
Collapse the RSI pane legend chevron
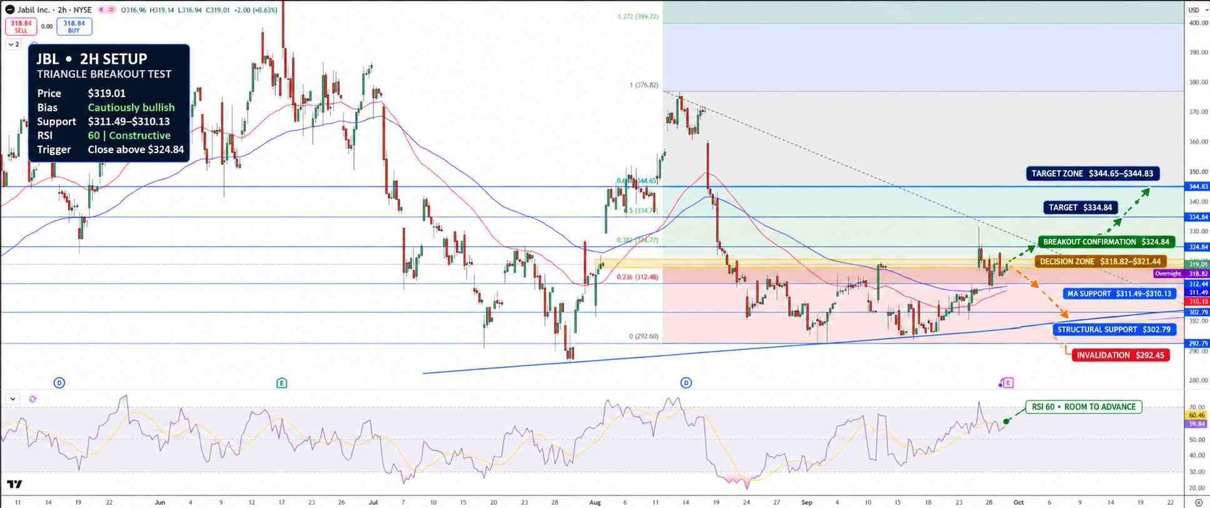[13, 399]
